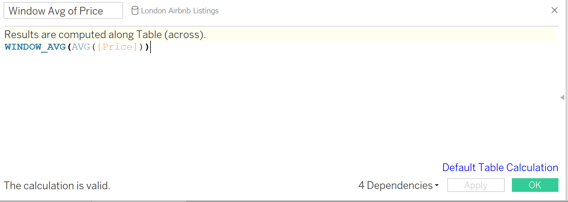The image size is (568, 202).
Task: Click the Dependencies dropdown caret arrow
Action: tap(437, 185)
